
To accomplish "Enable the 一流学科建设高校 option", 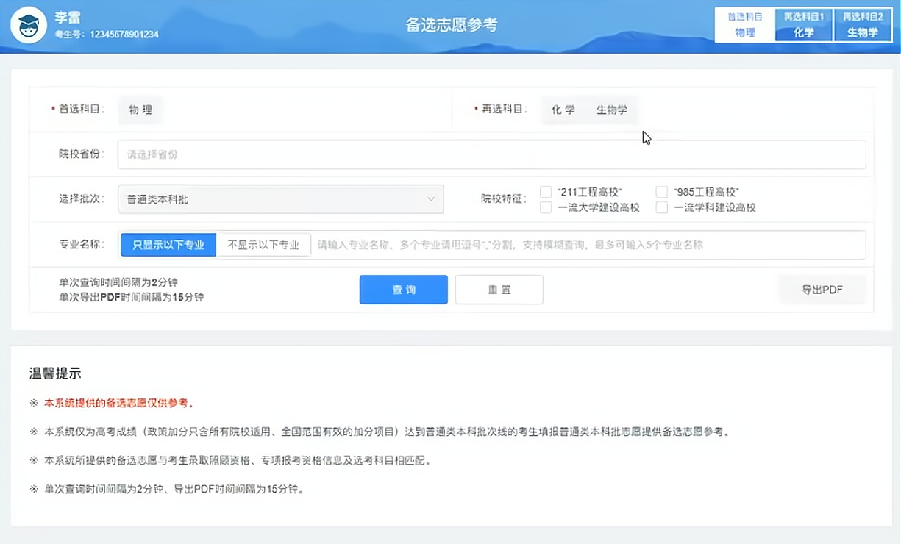I will click(x=661, y=208).
